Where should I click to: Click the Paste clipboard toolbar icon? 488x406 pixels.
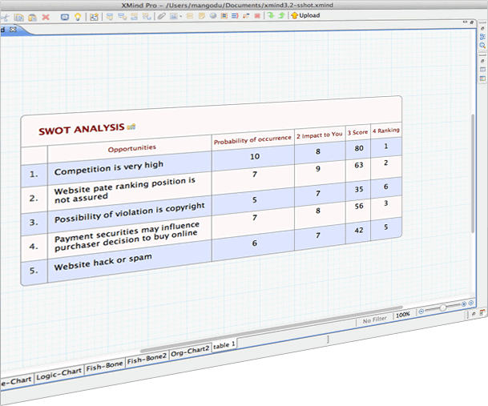point(32,18)
